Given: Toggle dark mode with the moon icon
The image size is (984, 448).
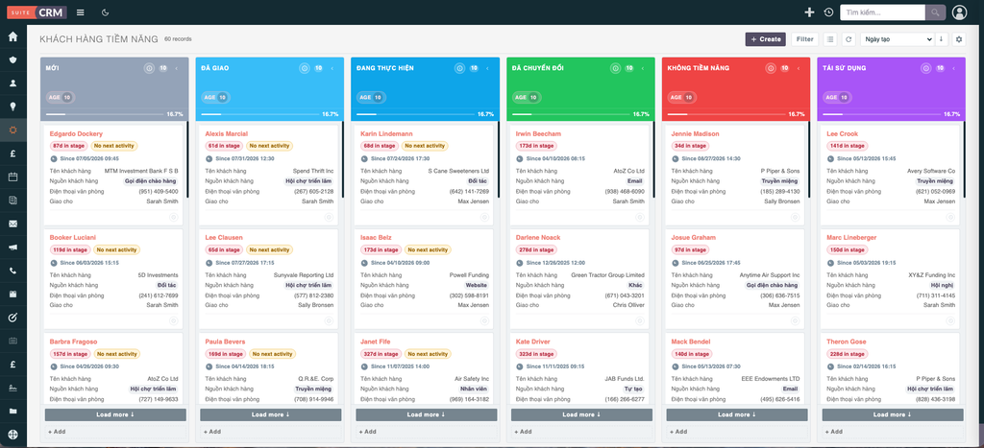Looking at the screenshot, I should click(x=105, y=12).
